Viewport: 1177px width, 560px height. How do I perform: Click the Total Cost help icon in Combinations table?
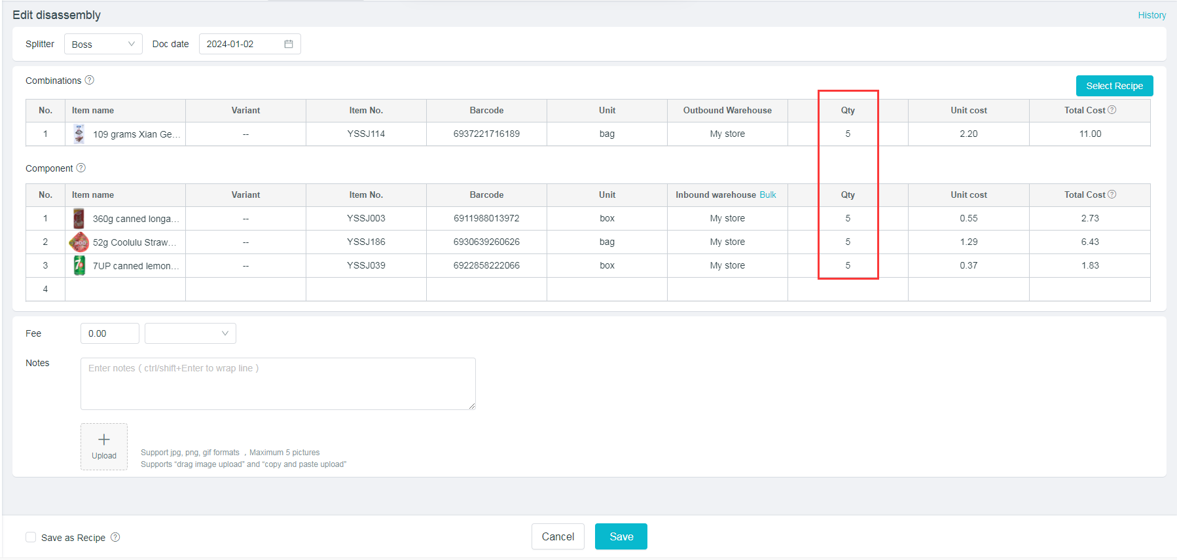pyautogui.click(x=1112, y=110)
